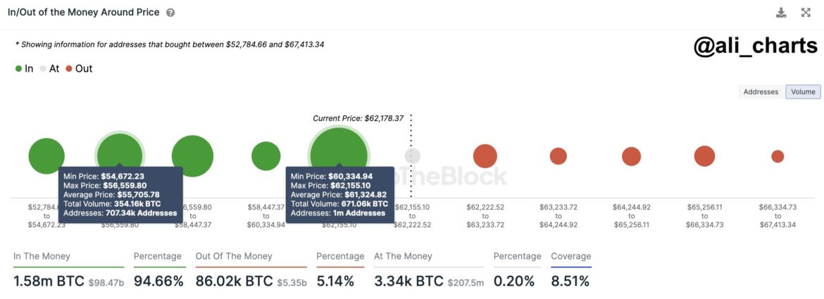The width and height of the screenshot is (824, 299).
Task: Select the gray At The Money bubble
Action: [x=413, y=156]
